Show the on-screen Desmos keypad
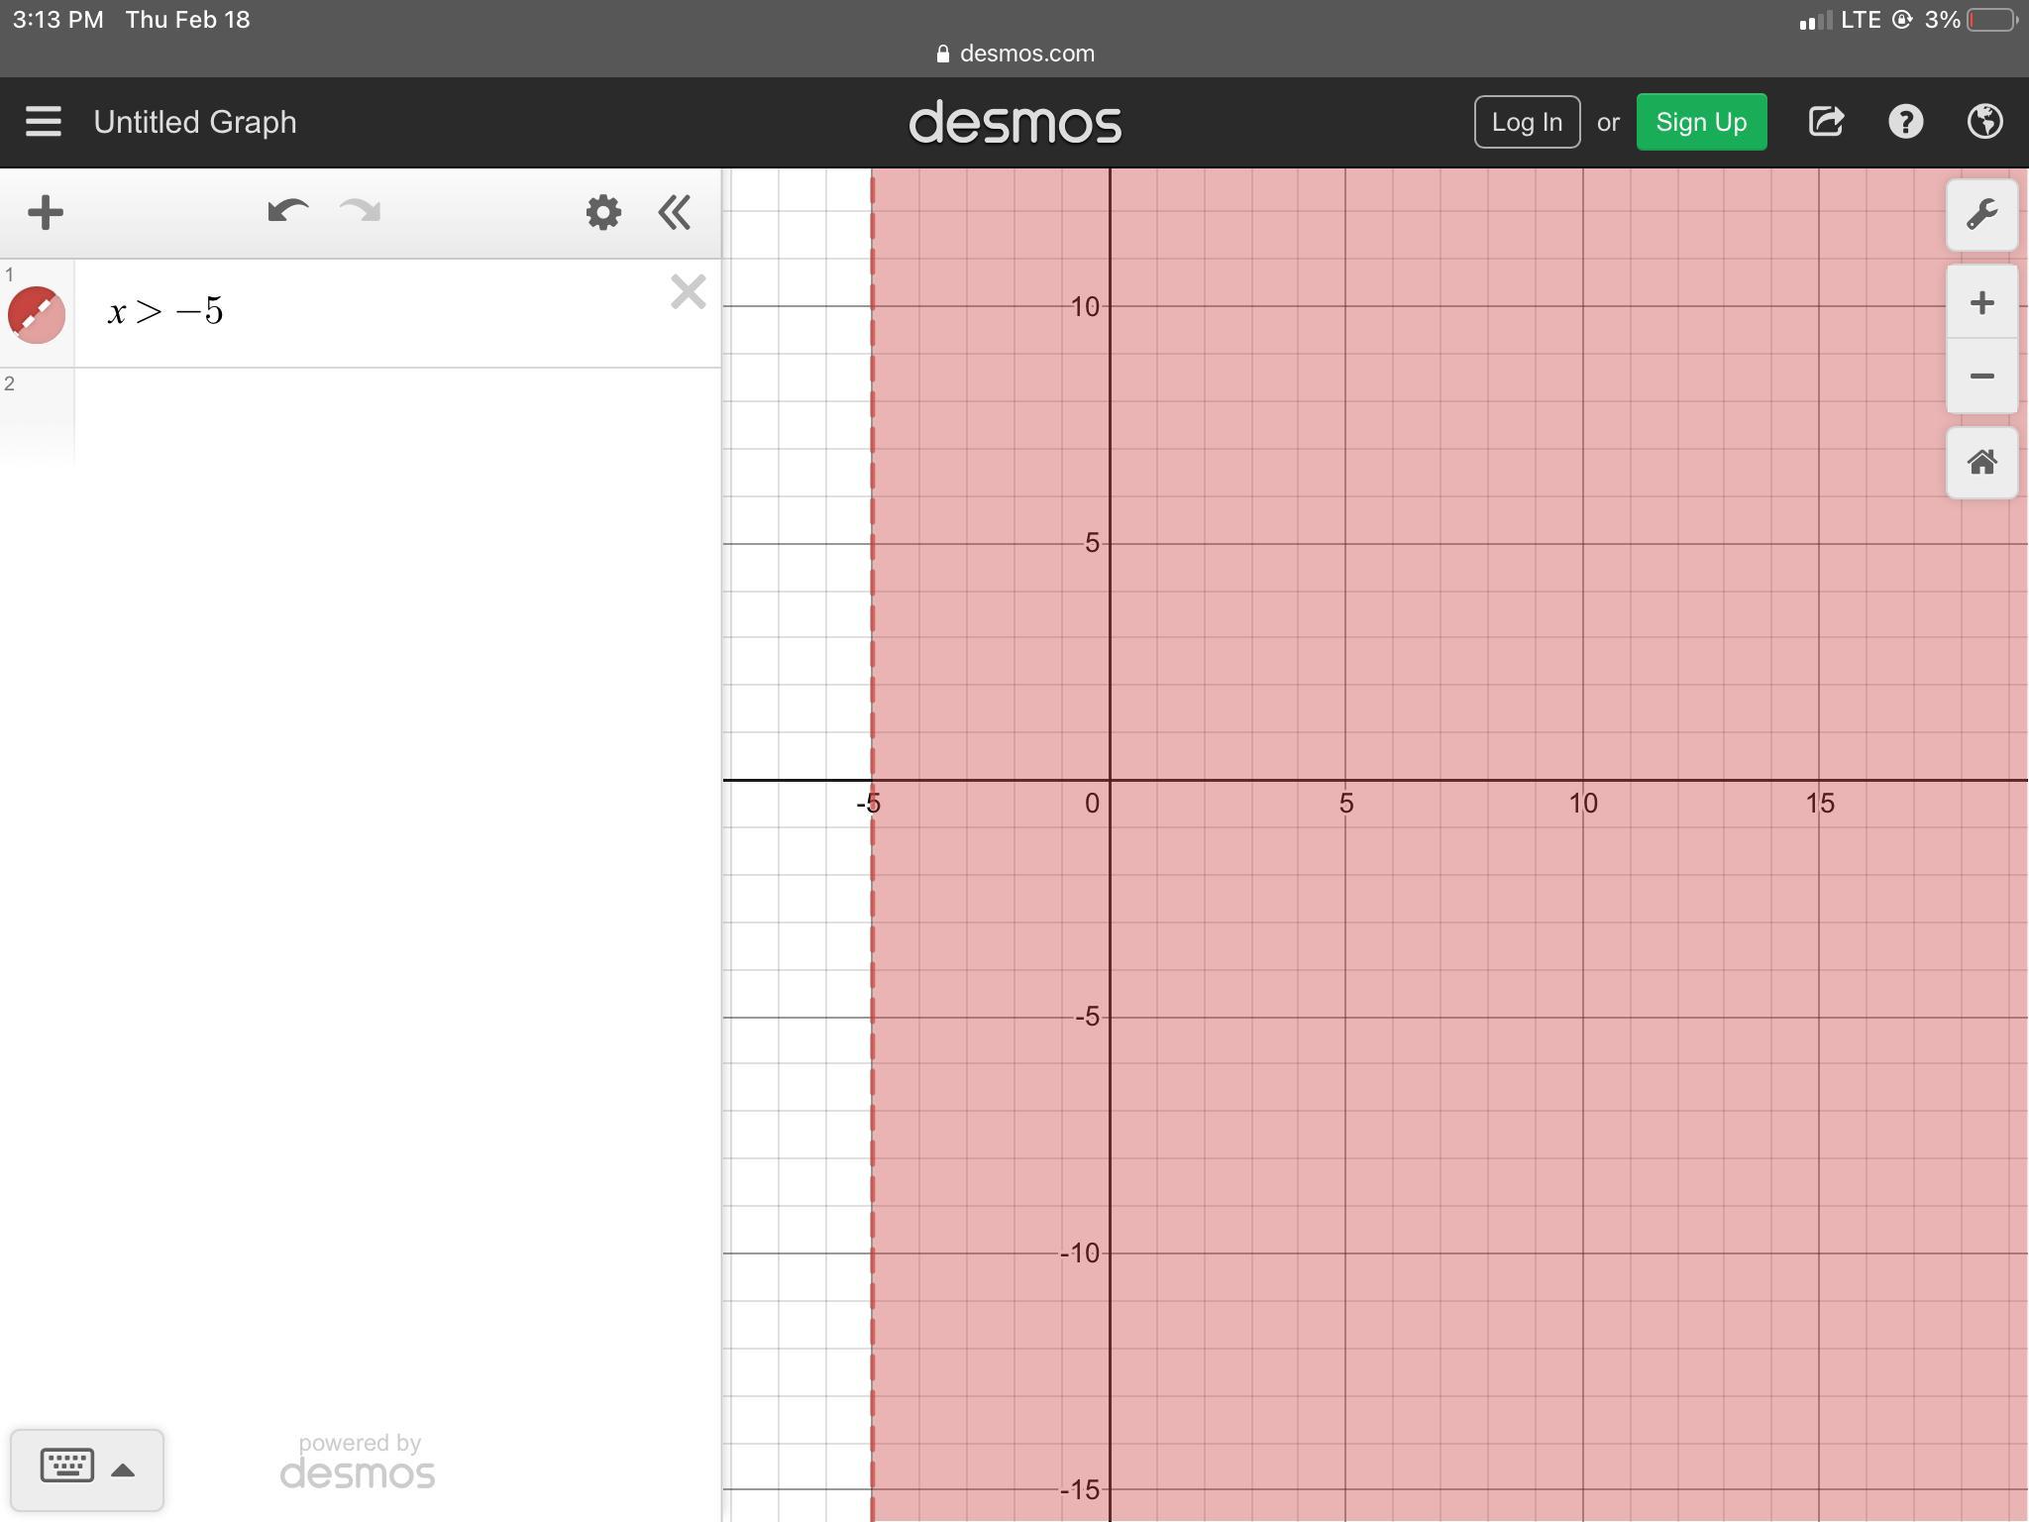This screenshot has width=2029, height=1522. click(67, 1466)
